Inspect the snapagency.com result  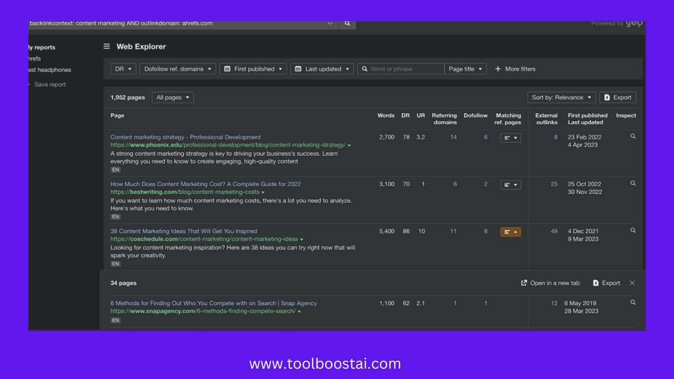tap(633, 303)
